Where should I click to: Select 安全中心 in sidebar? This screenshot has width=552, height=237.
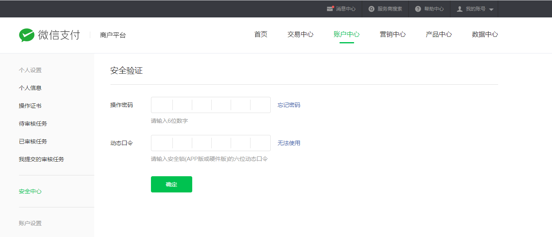(x=30, y=191)
